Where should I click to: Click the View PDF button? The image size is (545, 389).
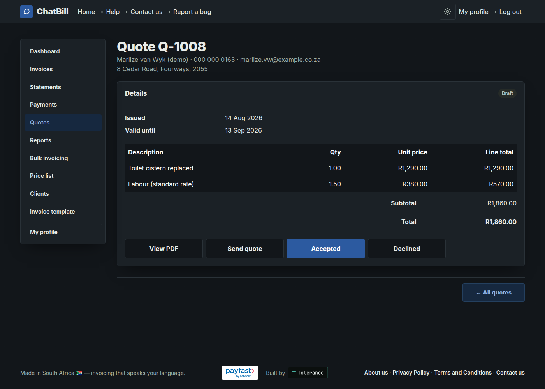(164, 249)
